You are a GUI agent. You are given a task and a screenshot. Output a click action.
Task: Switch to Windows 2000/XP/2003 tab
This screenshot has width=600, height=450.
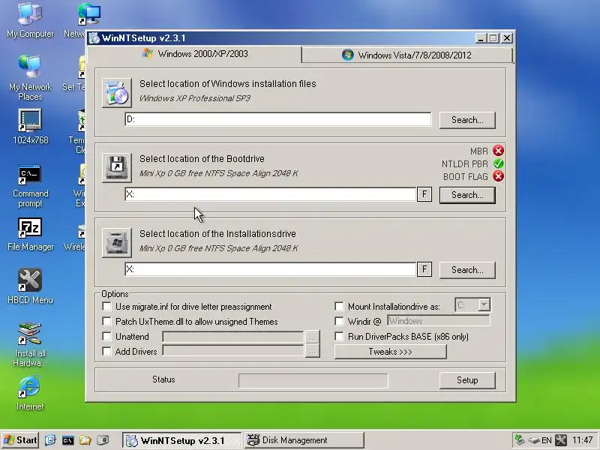pyautogui.click(x=195, y=54)
